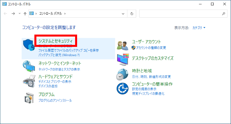The image size is (231, 124).
Task: Open the デスクトップのカスタマイズ heading link
Action: tap(153, 58)
